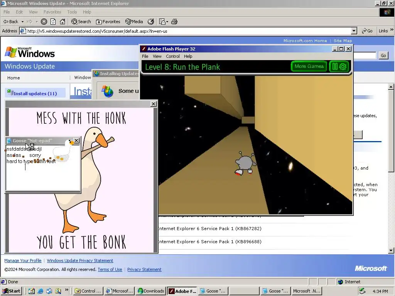
Task: Open History via the clock icon
Action: [151, 22]
